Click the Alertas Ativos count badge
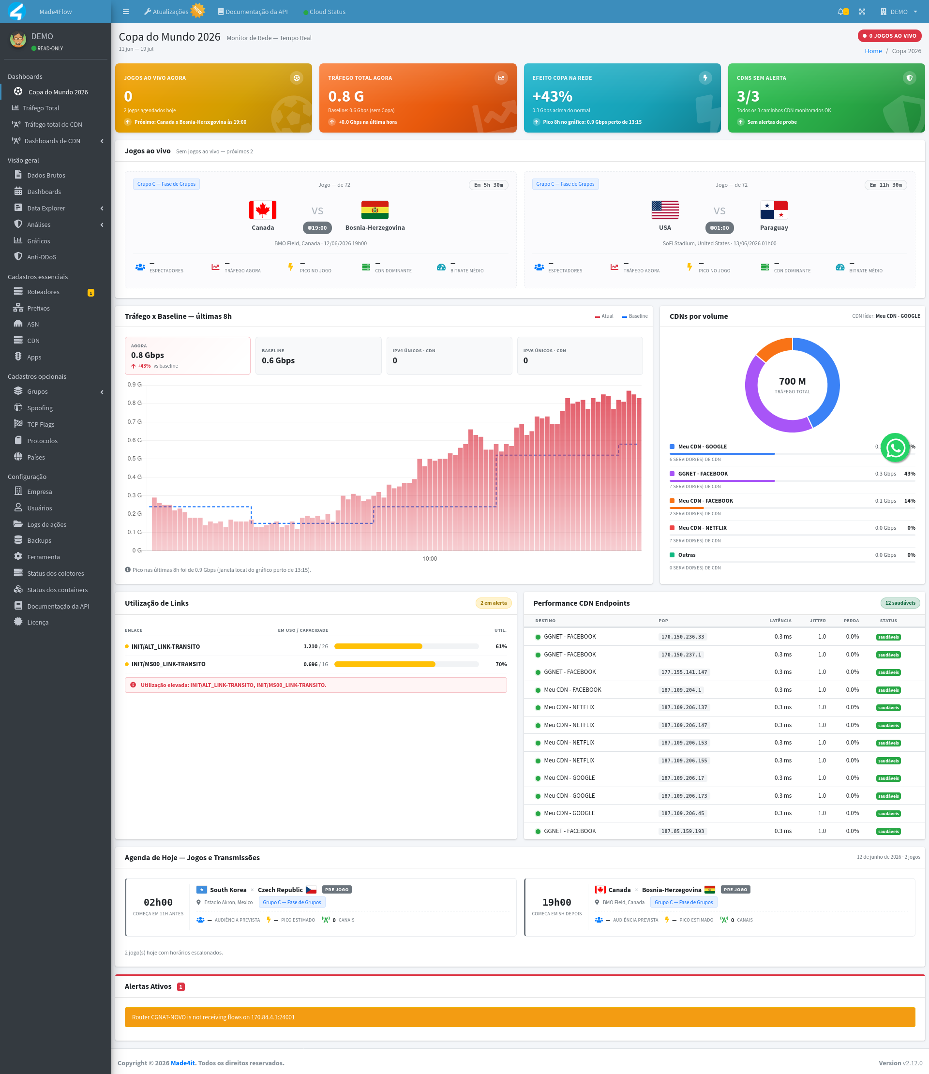 tap(181, 987)
